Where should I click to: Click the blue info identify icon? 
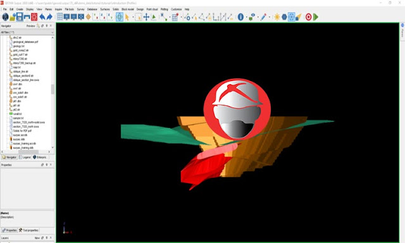tap(240, 17)
